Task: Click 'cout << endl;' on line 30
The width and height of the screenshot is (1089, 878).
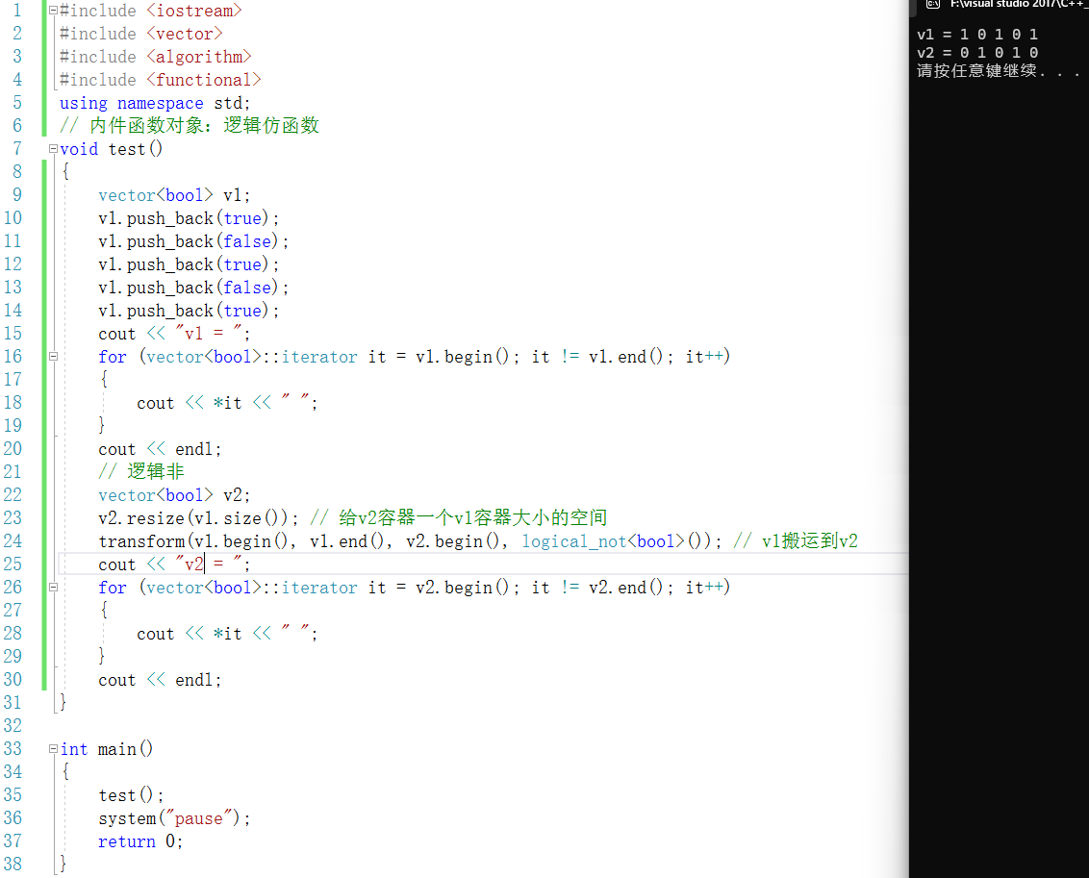Action: [160, 680]
